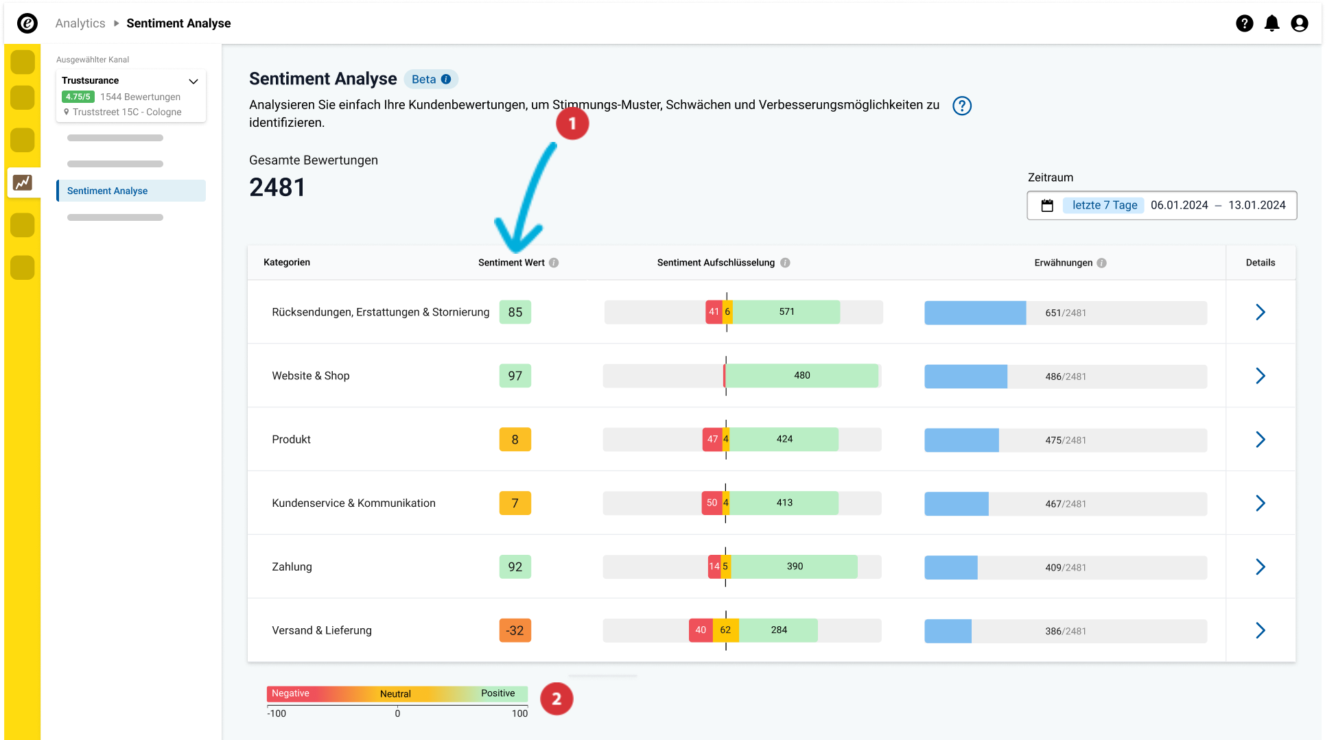The width and height of the screenshot is (1336, 740).
Task: Click the Website & Shop category name
Action: [311, 376]
